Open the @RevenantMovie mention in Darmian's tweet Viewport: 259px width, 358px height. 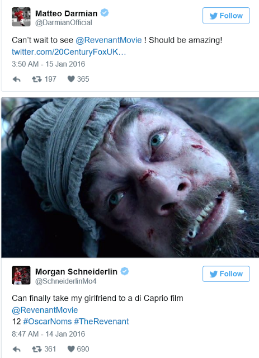109,40
